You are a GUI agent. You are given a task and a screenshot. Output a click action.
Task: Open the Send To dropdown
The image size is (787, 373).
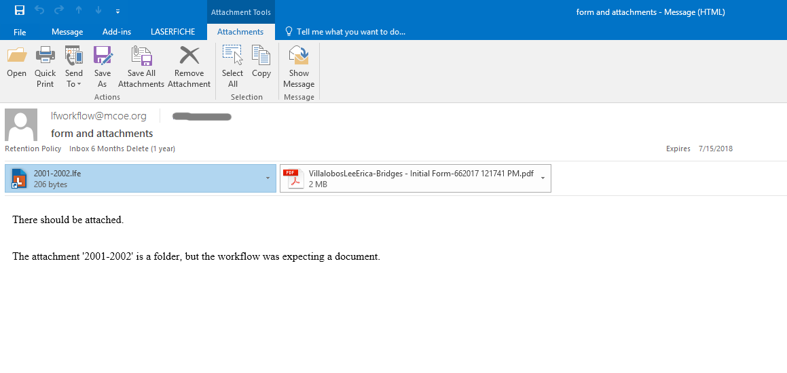(x=74, y=78)
